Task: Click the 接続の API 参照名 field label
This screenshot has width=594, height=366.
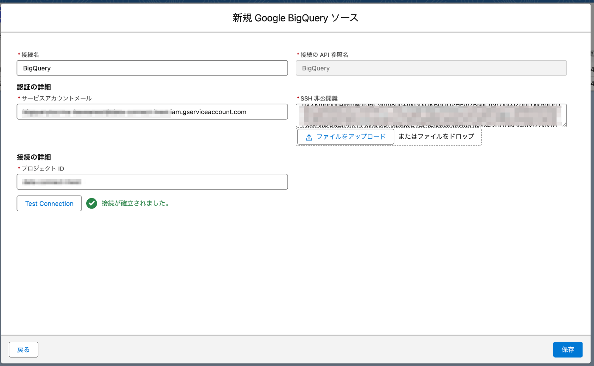Action: (x=325, y=55)
